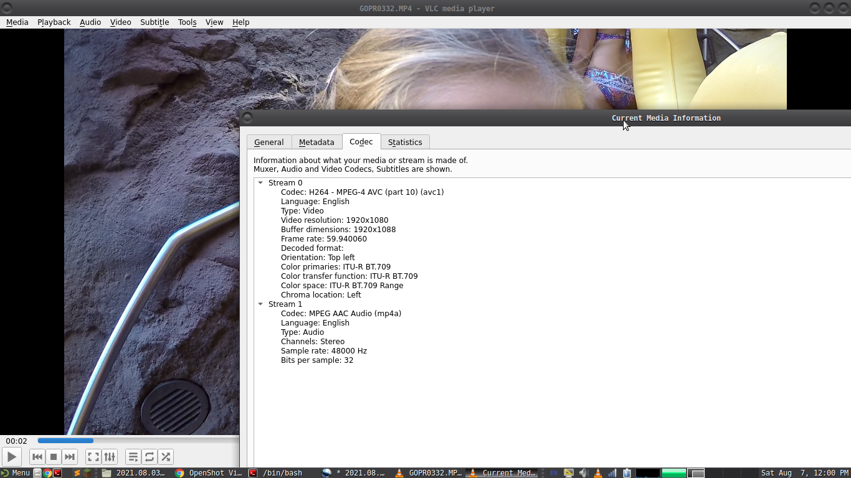The height and width of the screenshot is (478, 851).
Task: Toggle the playlist view
Action: (133, 457)
